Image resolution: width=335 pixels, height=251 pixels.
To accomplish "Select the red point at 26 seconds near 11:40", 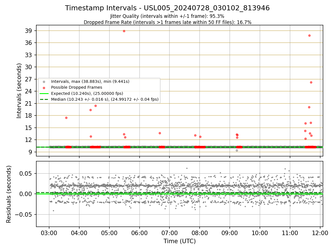I will coord(311,82).
